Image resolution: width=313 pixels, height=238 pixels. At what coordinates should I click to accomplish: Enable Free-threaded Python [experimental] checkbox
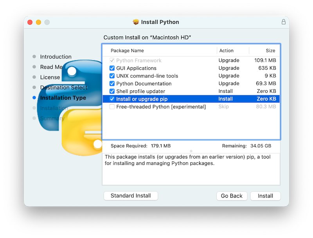tap(112, 106)
